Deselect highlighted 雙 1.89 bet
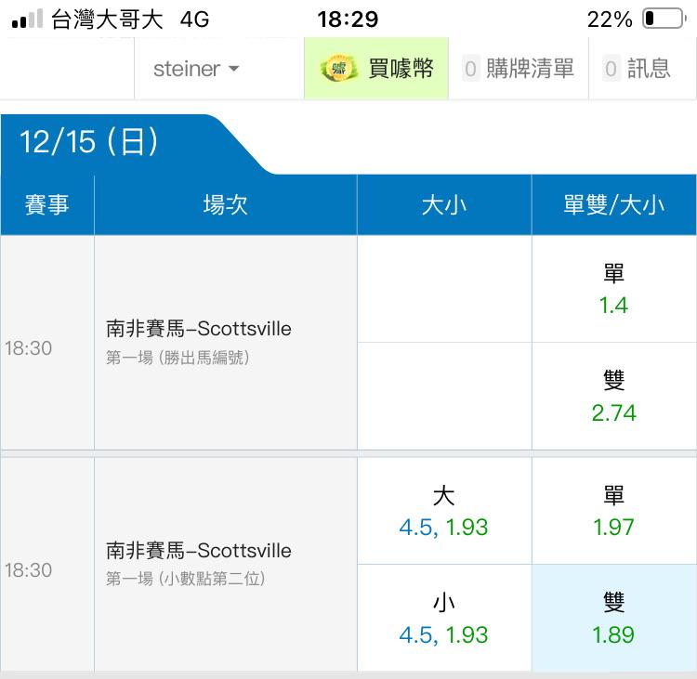 613,619
